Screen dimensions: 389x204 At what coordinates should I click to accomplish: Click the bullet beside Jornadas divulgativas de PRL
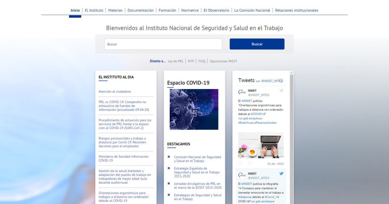[x=169, y=184]
